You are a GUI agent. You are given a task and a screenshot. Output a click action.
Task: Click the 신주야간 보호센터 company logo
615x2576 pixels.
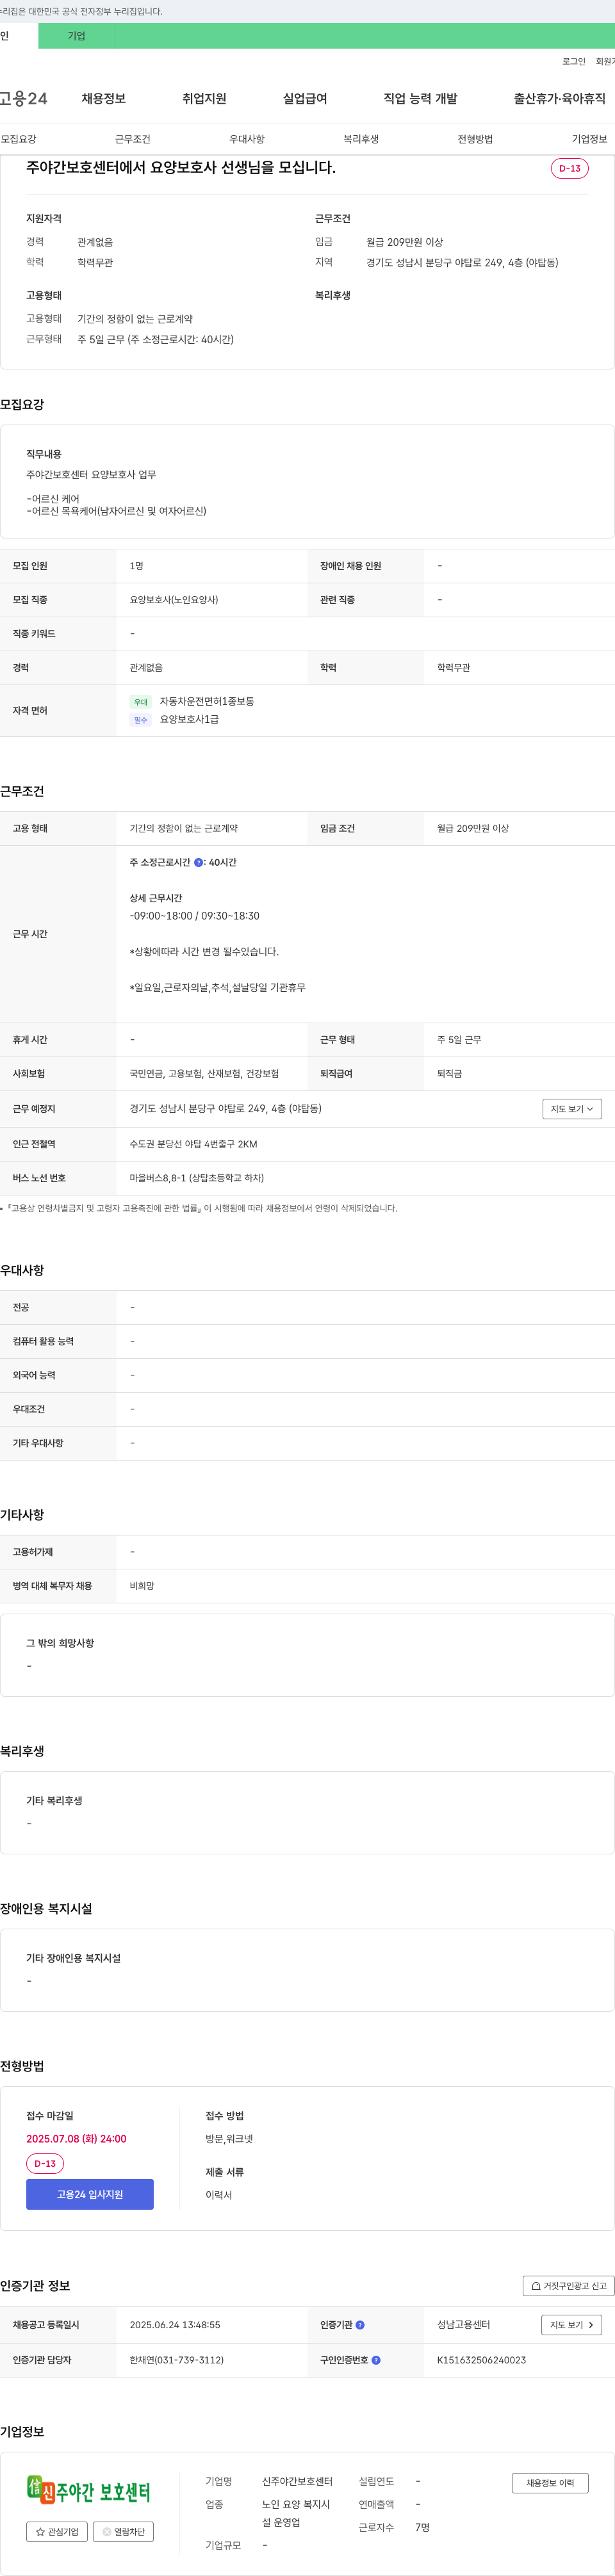pyautogui.click(x=89, y=2490)
